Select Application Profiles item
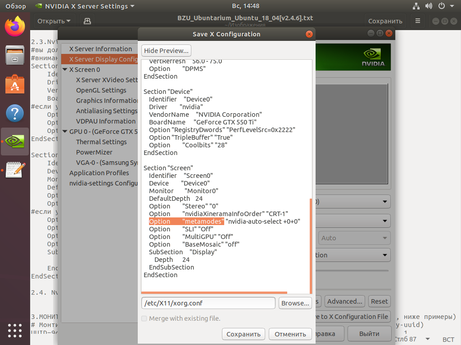The height and width of the screenshot is (345, 461). pyautogui.click(x=99, y=173)
